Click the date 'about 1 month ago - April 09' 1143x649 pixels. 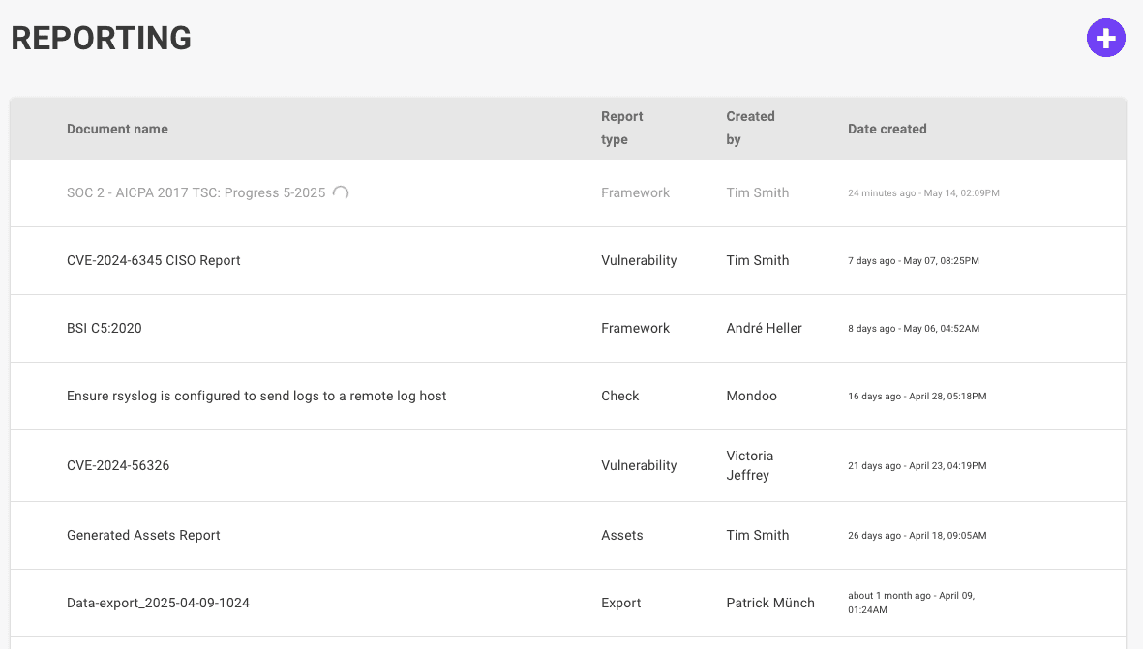point(911,602)
